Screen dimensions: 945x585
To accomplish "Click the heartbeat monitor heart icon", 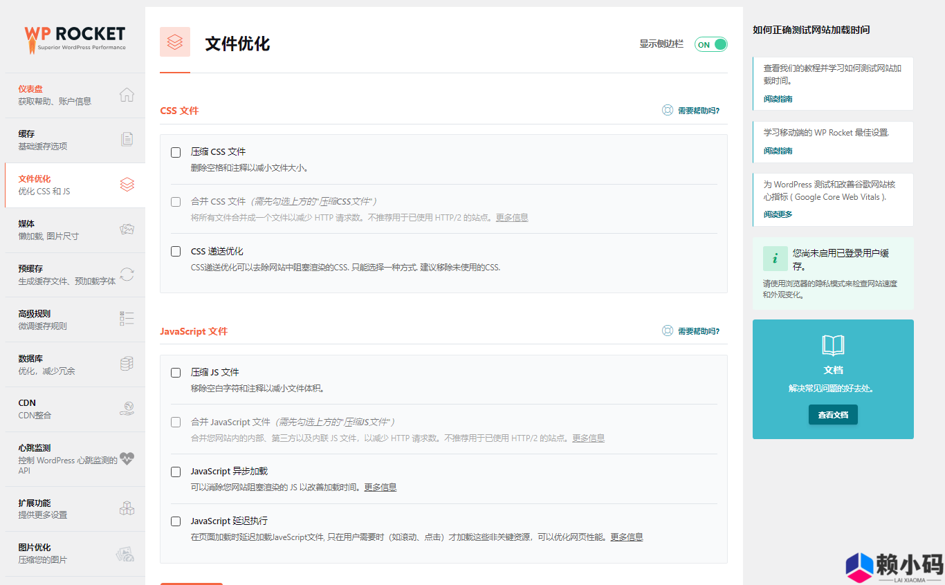I will pos(127,458).
